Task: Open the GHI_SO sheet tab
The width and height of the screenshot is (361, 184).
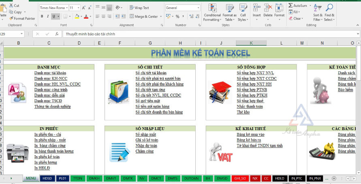Action: tap(240, 178)
